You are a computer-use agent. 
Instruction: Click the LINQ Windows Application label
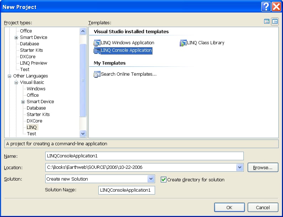(x=128, y=43)
